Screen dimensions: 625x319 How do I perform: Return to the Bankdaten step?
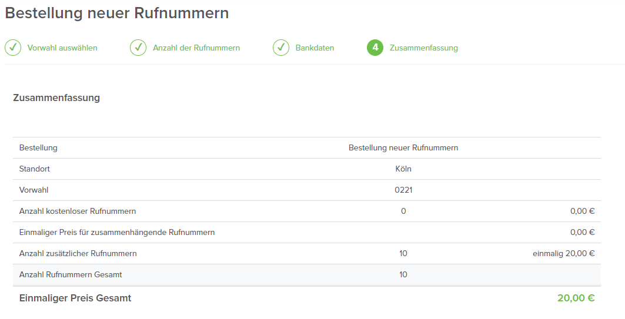(315, 48)
